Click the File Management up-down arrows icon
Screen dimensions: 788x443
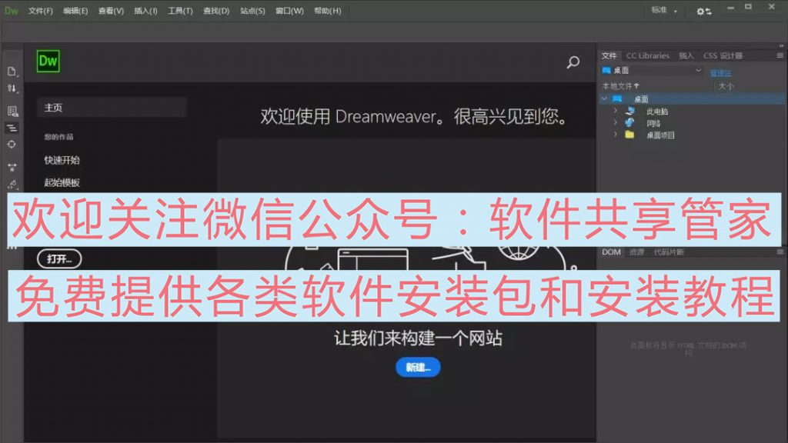pyautogui.click(x=12, y=88)
